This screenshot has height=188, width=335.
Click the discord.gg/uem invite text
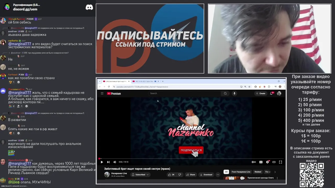25,9
